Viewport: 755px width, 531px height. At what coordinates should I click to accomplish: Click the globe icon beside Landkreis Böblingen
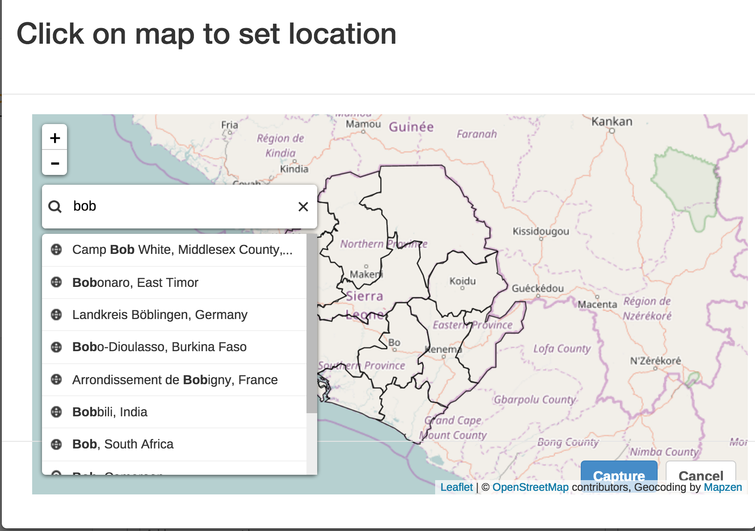tap(56, 315)
